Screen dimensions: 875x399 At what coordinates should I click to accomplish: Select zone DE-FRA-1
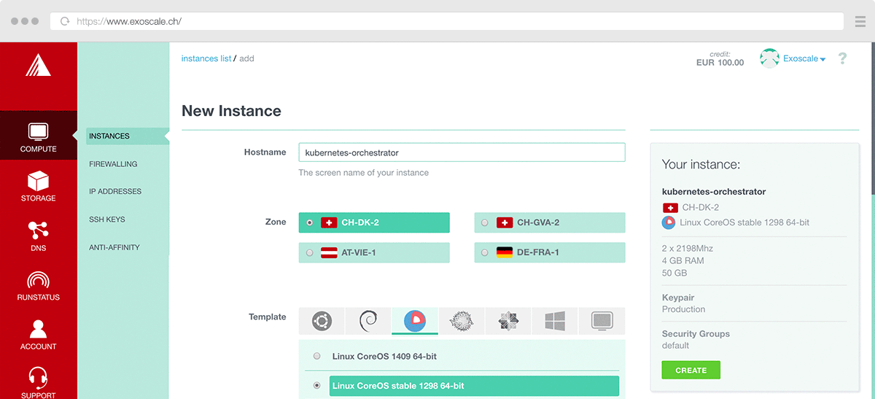click(x=550, y=252)
